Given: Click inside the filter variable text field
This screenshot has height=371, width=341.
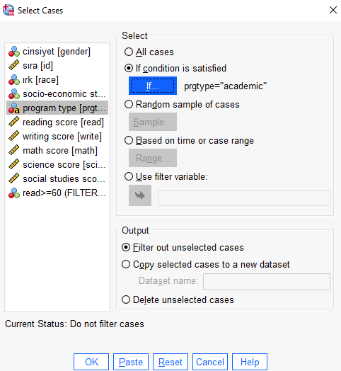Looking at the screenshot, I should 244,198.
